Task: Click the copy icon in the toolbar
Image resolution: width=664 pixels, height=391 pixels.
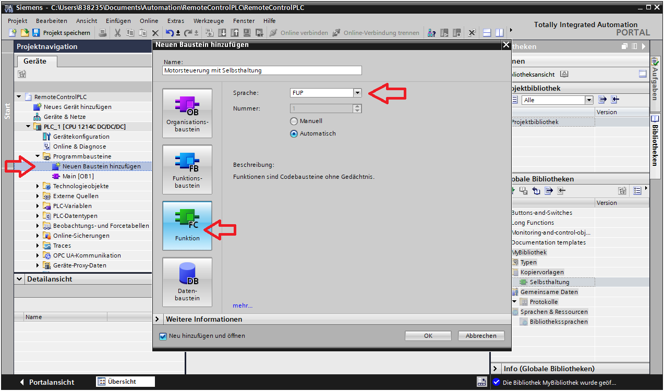Action: [130, 33]
